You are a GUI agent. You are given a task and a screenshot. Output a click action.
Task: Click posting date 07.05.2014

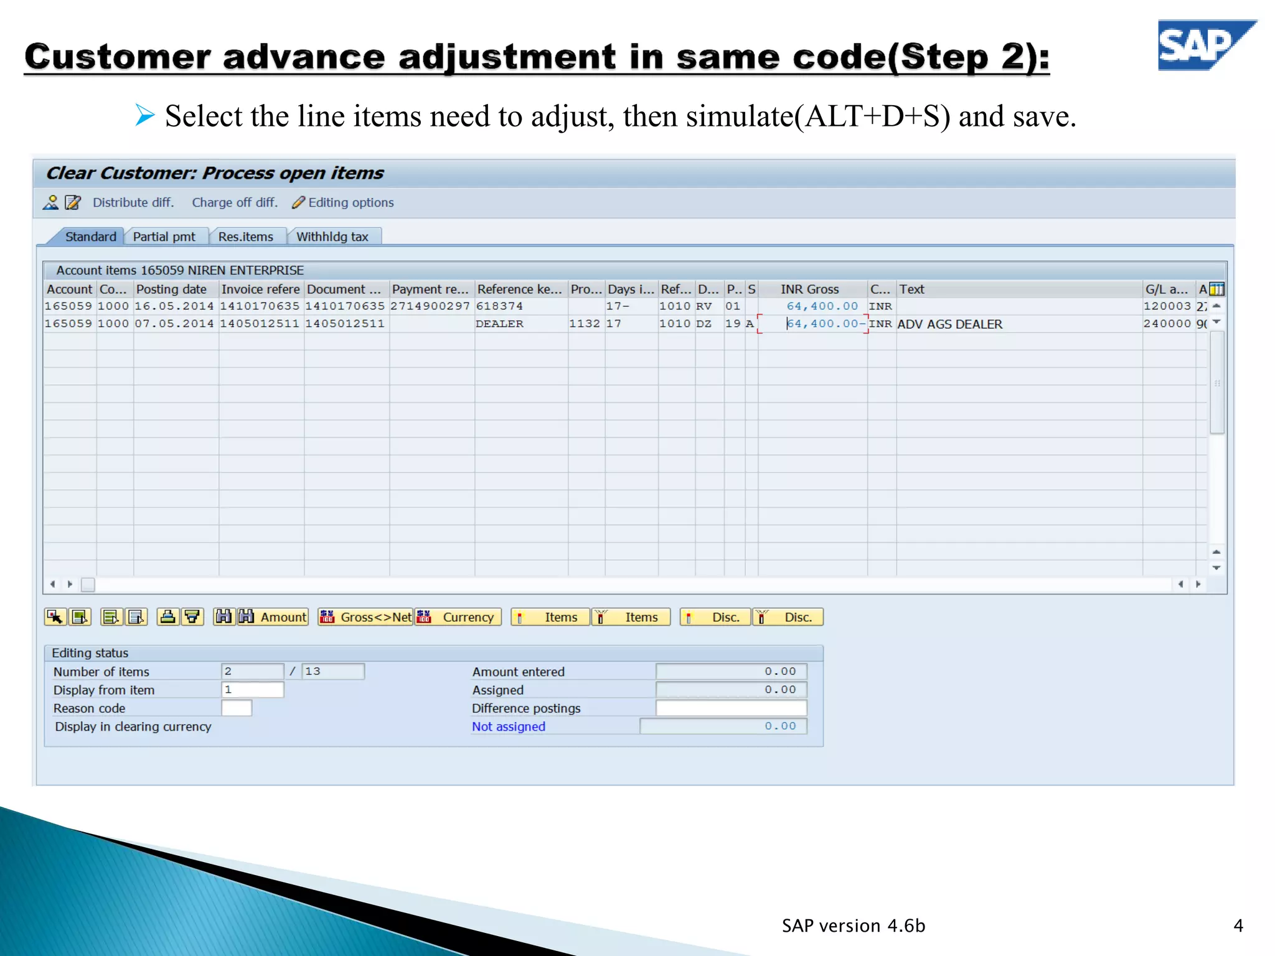point(175,324)
